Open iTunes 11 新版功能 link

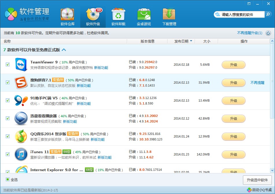click(x=105, y=157)
